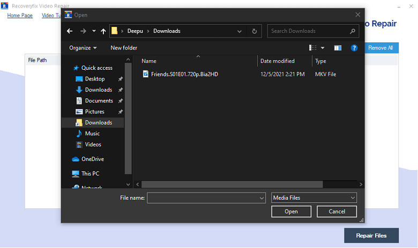
Task: Click the forward navigation arrow
Action: click(x=83, y=31)
